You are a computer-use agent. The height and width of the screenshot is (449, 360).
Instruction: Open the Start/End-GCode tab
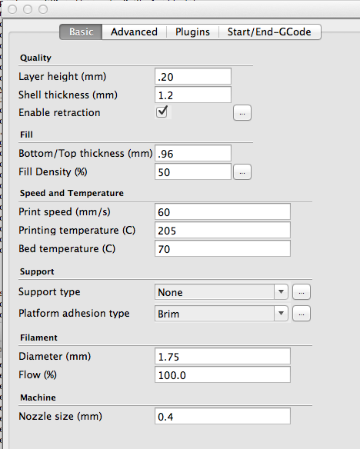coord(269,32)
